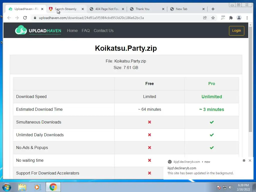This screenshot has height=192, width=256.
Task: Share this page icon in address bar
Action: (205, 18)
